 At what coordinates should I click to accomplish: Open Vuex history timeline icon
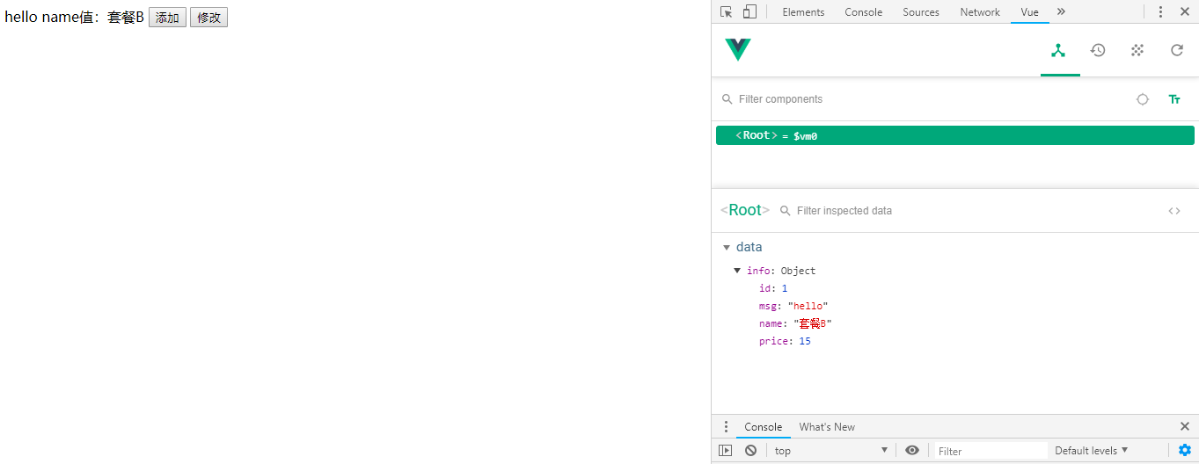point(1098,50)
